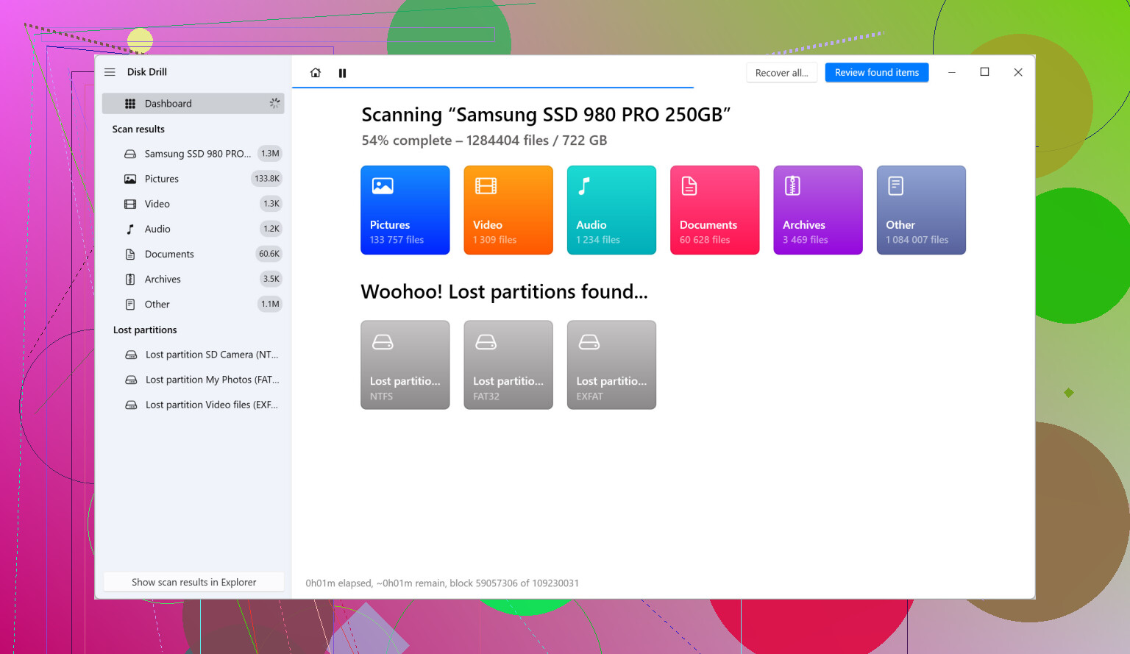Click the drive icon of Video files partition
1130x654 pixels.
[131, 405]
